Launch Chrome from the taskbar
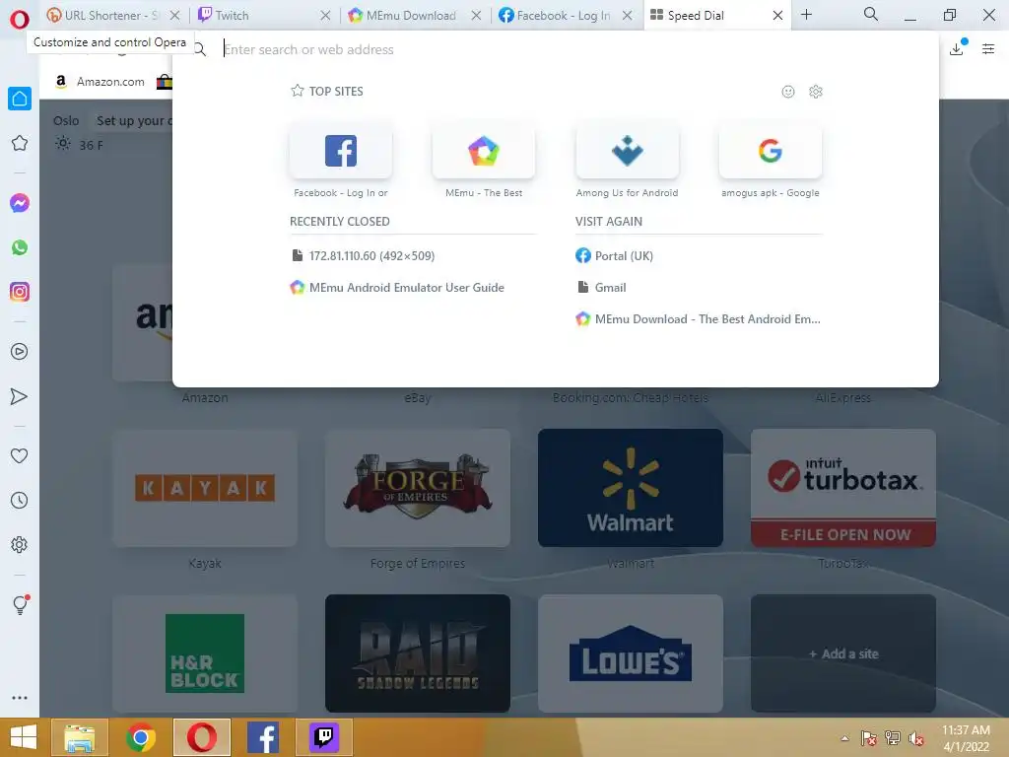This screenshot has height=757, width=1009. click(x=140, y=737)
